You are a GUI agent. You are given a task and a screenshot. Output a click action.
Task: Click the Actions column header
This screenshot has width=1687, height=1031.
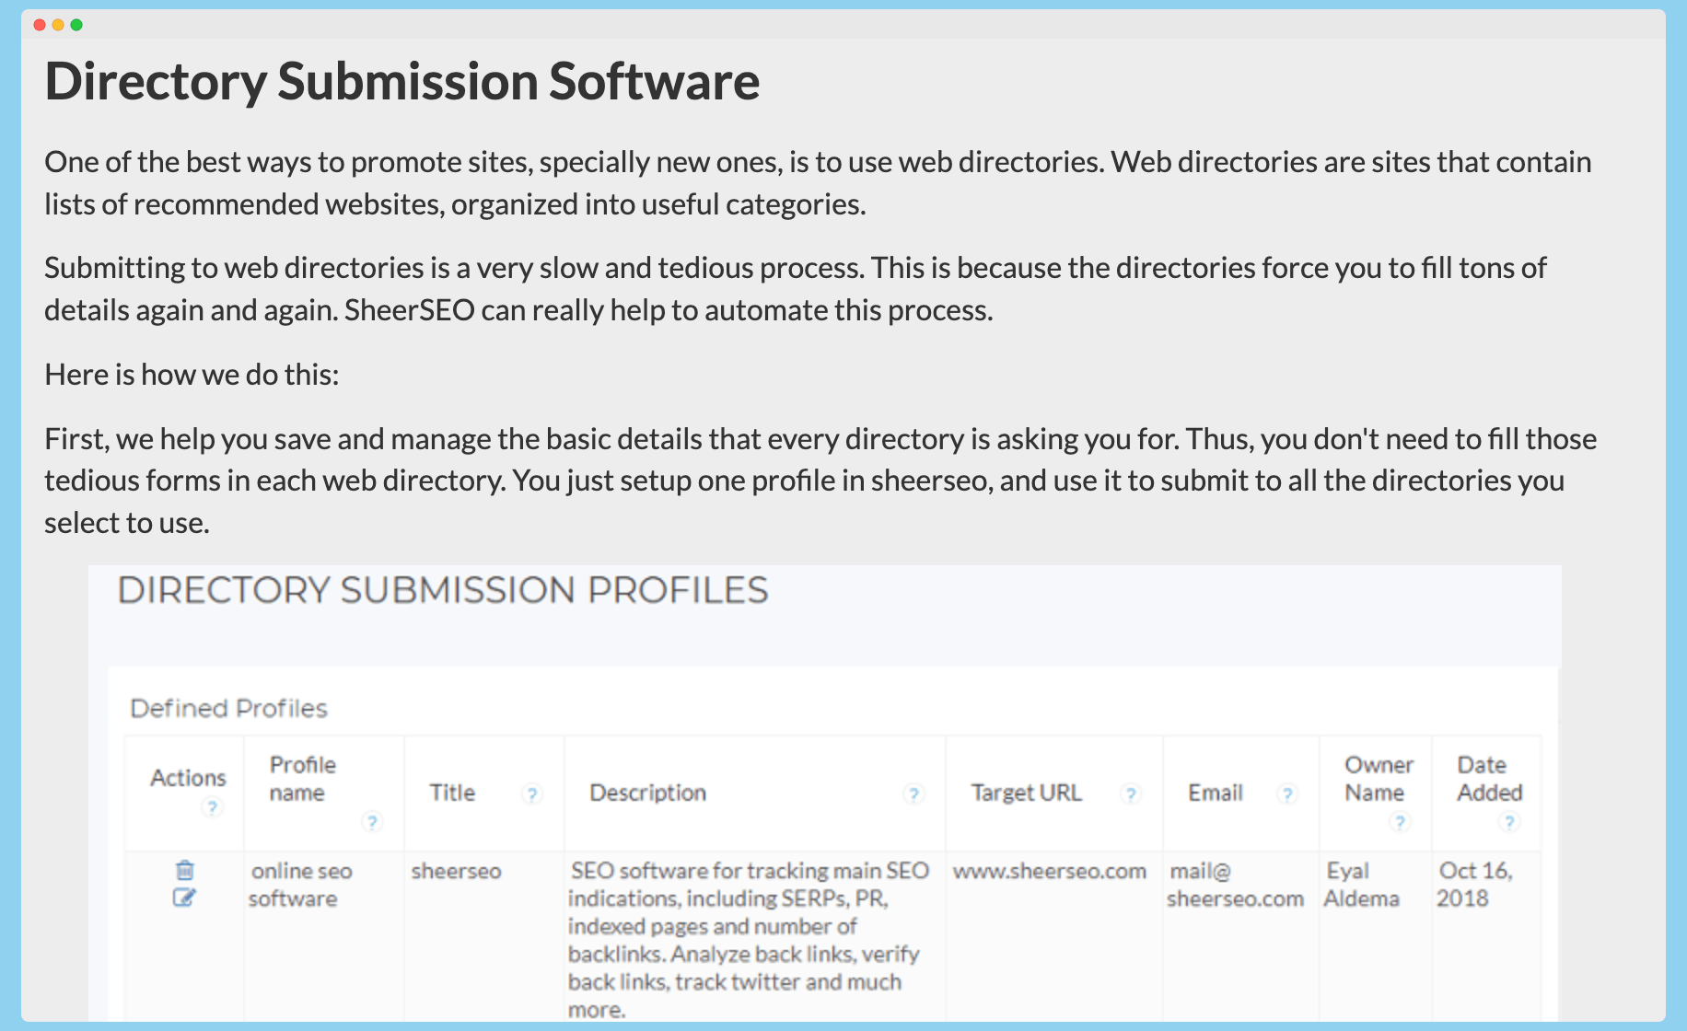[188, 778]
